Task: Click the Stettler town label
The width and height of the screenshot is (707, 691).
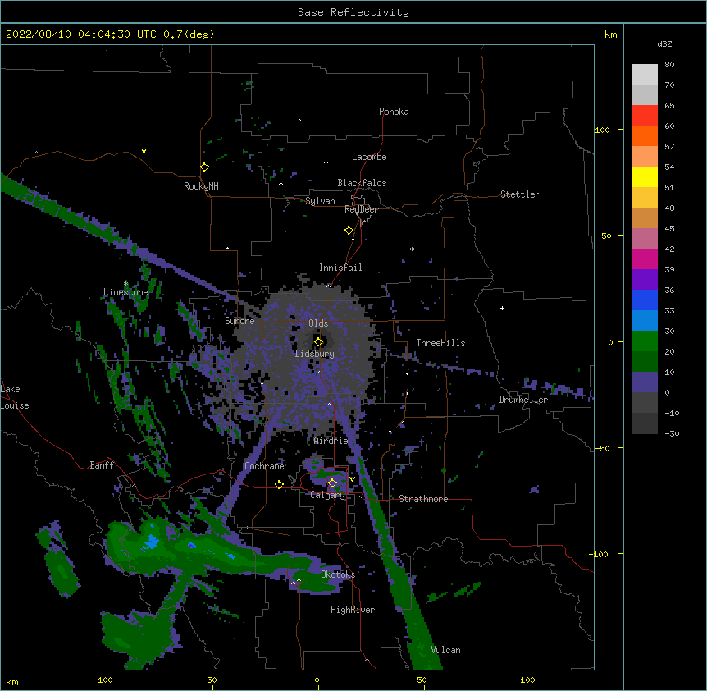Action: click(520, 194)
